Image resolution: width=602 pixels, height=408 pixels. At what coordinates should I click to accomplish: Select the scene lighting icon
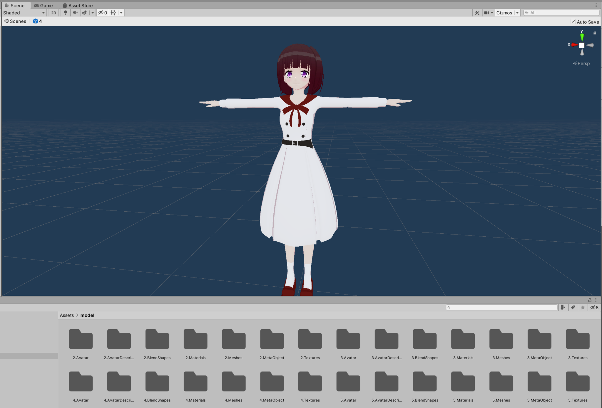[x=65, y=13]
